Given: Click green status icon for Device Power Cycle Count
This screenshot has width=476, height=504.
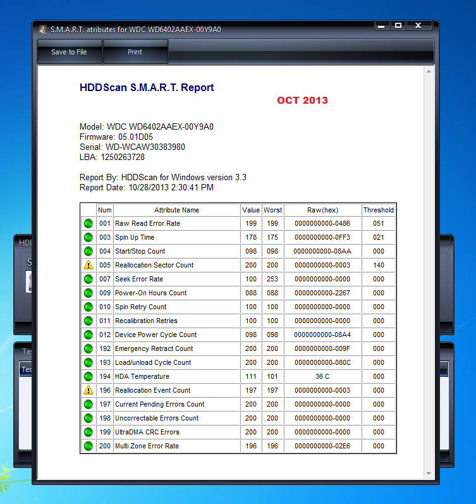Looking at the screenshot, I should 88,335.
